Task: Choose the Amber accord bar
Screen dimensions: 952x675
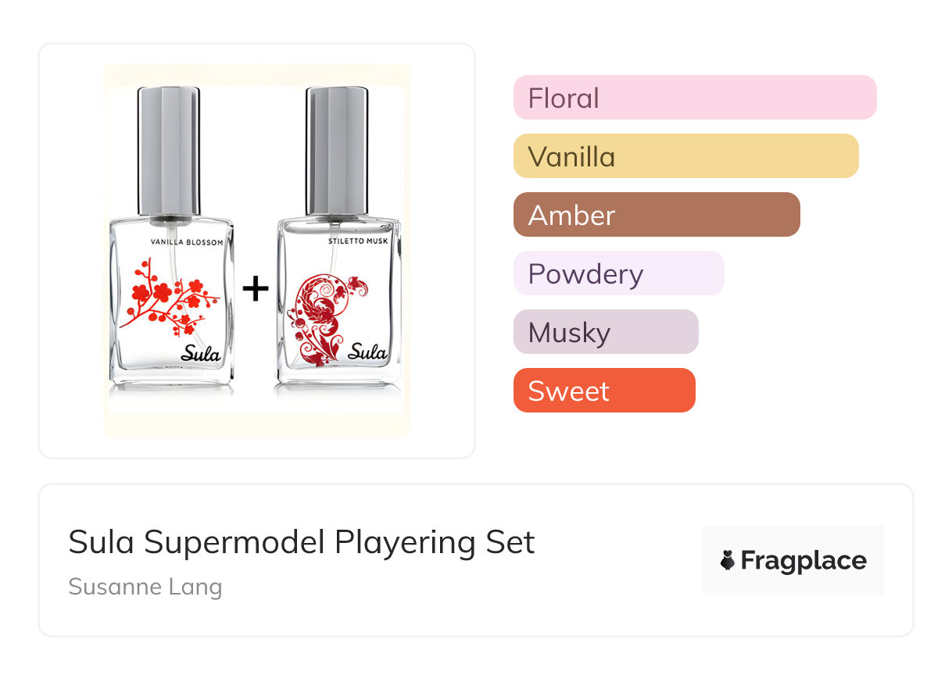Action: coord(656,215)
